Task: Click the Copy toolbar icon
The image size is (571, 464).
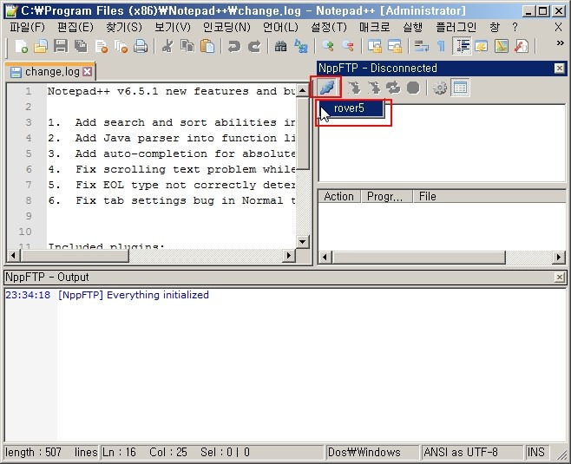Action: pos(187,46)
